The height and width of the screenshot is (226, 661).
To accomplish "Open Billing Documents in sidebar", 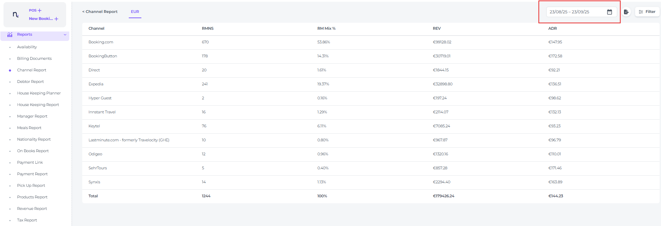I will click(34, 59).
